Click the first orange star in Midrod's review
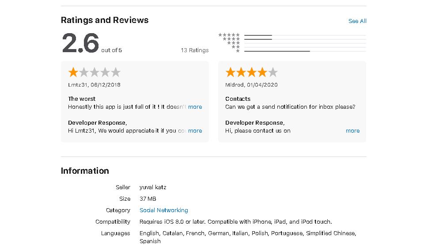Image resolution: width=424 pixels, height=248 pixels. point(230,72)
